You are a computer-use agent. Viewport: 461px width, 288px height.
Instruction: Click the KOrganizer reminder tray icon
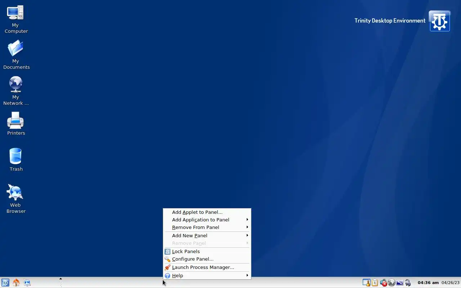[366, 283]
